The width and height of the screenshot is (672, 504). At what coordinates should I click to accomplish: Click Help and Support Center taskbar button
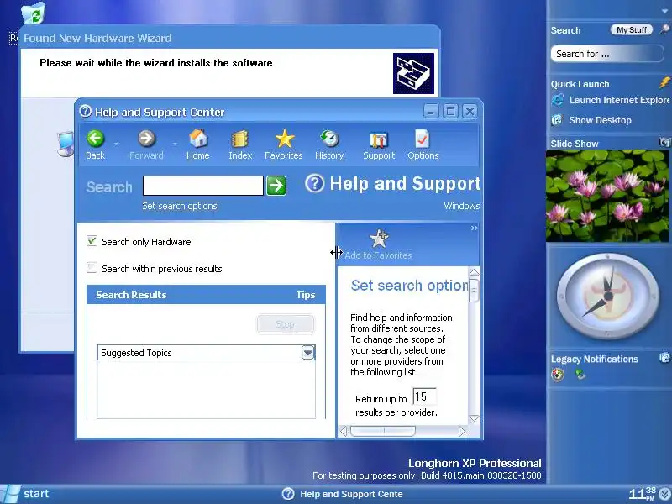[343, 494]
